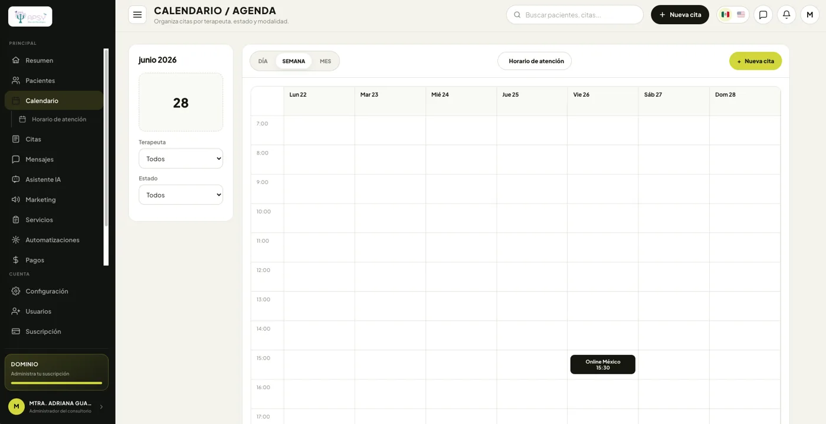Click the Citas clipboard icon
The width and height of the screenshot is (826, 424).
16,139
